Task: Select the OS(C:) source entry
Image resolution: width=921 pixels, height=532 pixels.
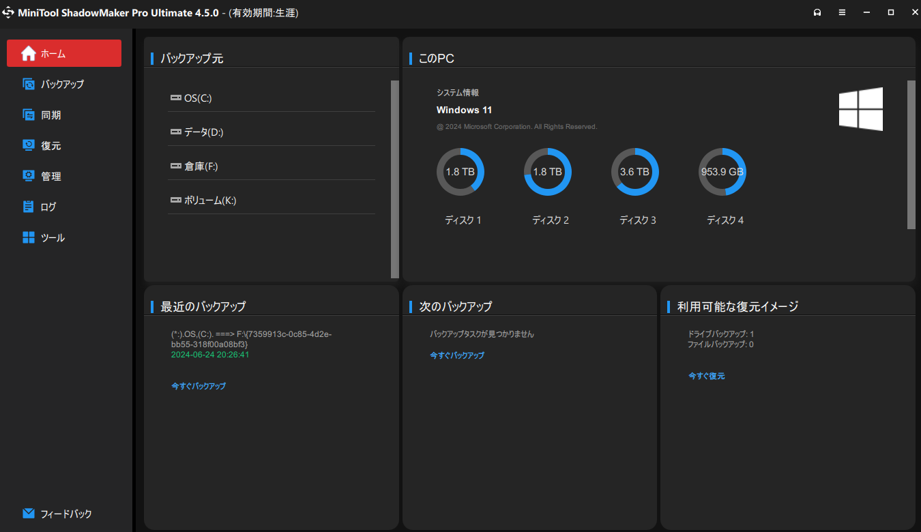Action: click(x=272, y=98)
